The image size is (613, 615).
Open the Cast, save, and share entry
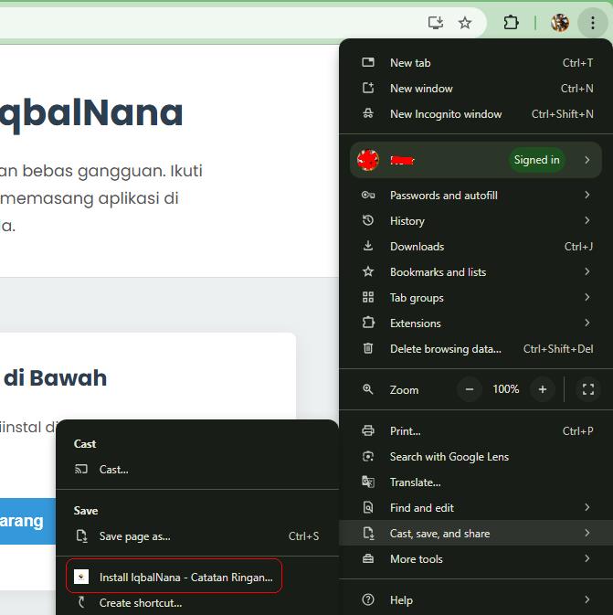coord(476,533)
